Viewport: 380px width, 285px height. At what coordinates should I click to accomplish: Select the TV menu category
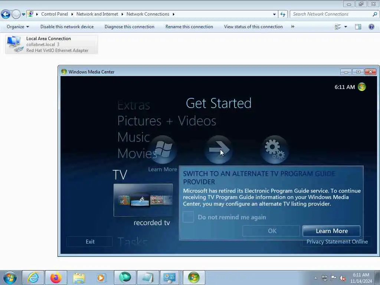pyautogui.click(x=120, y=174)
